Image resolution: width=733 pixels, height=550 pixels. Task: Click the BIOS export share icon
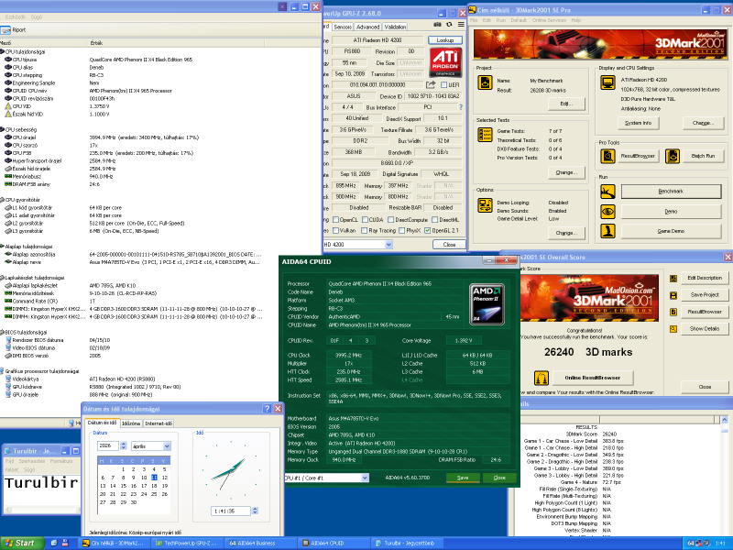(x=431, y=85)
